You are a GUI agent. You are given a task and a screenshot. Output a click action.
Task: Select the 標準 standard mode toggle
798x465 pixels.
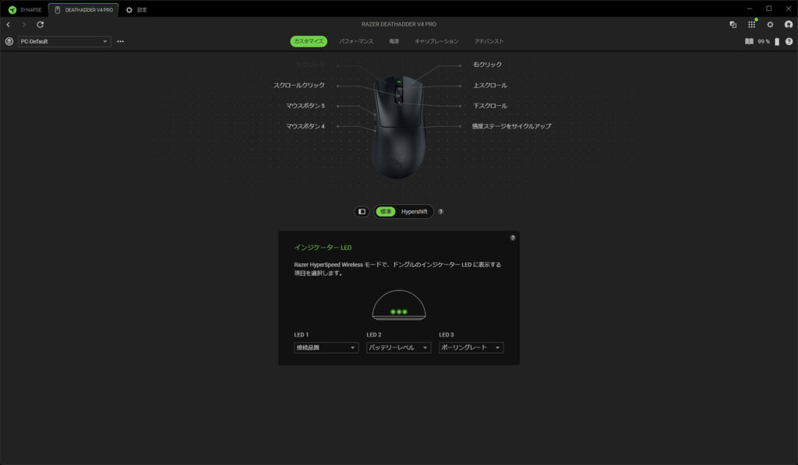[386, 212]
